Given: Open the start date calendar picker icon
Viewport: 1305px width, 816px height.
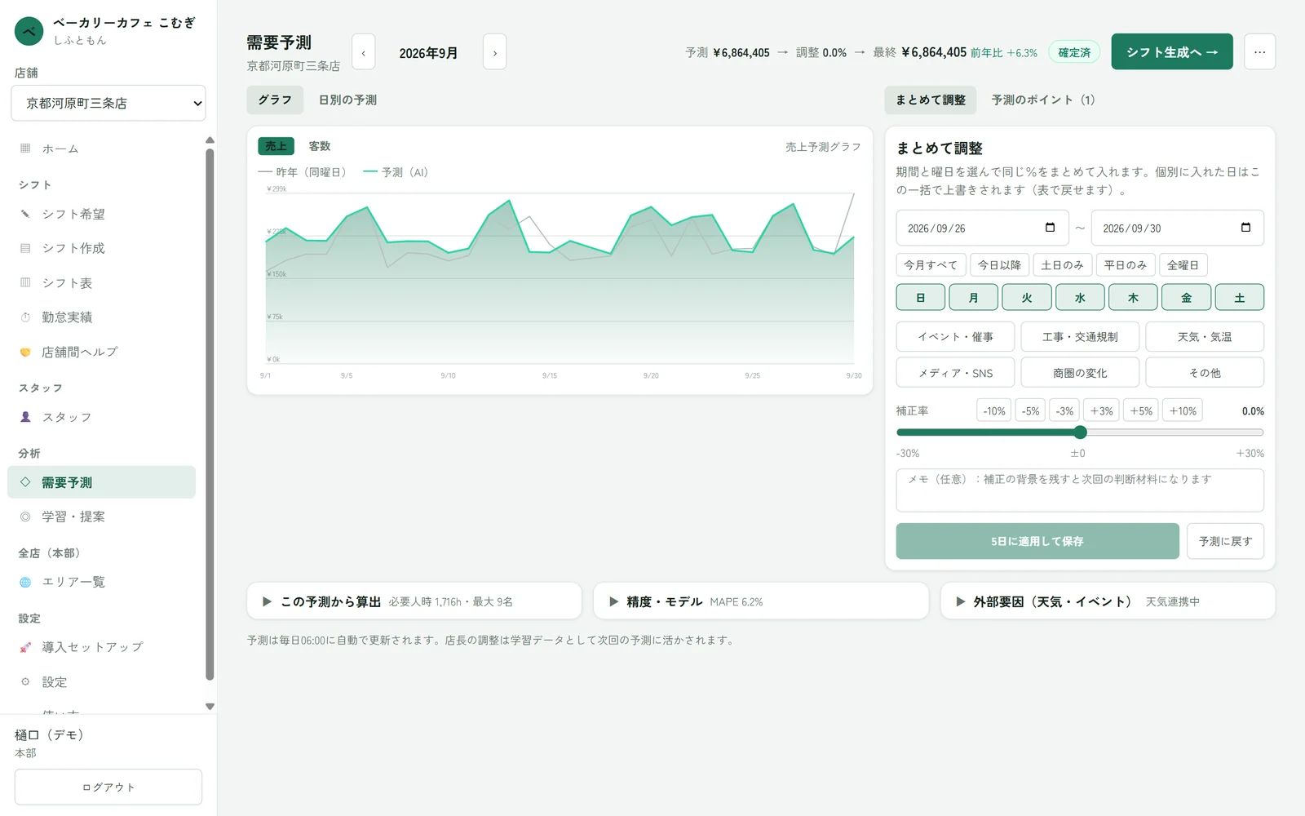Looking at the screenshot, I should pos(1050,228).
